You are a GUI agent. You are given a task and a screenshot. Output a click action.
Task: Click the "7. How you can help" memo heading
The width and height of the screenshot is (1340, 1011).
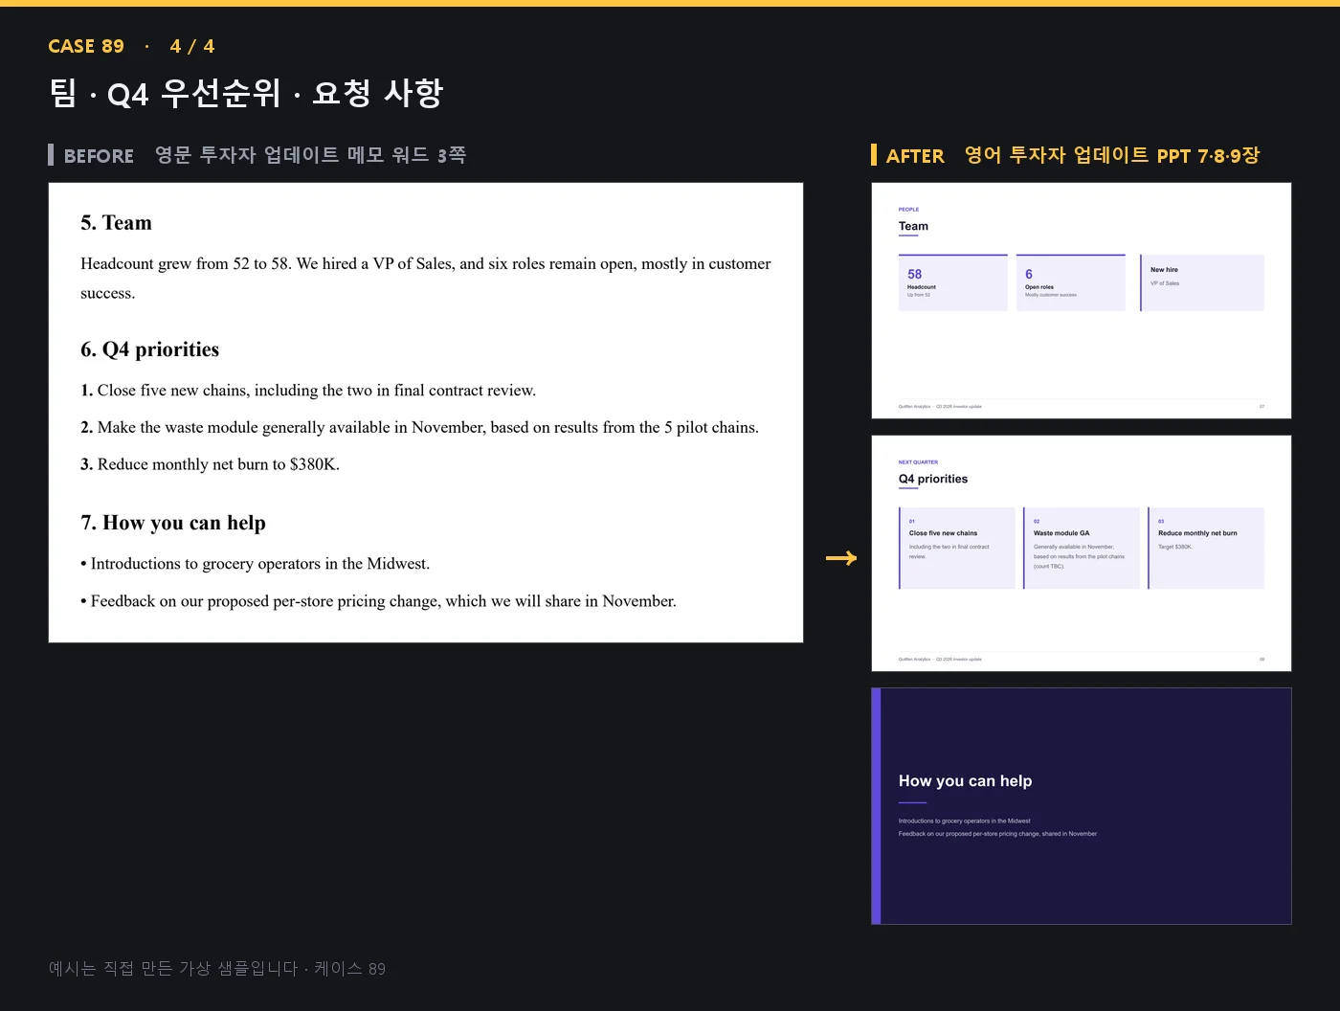(x=173, y=523)
